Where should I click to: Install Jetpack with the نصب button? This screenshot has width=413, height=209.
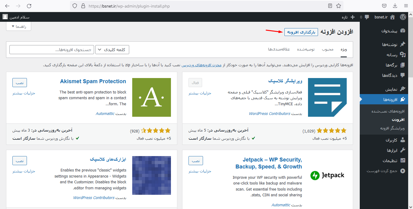click(x=196, y=161)
